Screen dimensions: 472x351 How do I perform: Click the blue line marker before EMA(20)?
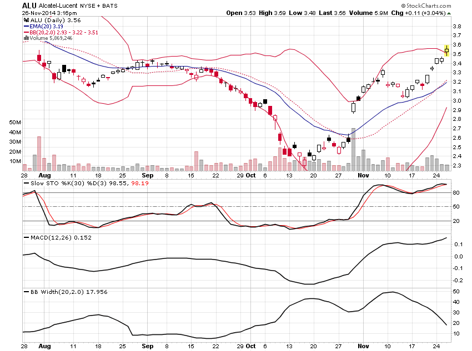[26, 27]
